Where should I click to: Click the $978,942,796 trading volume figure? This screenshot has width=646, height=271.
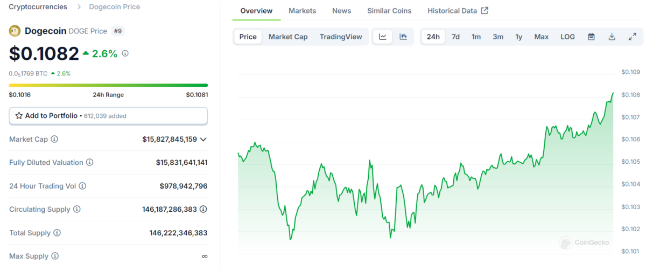click(x=184, y=186)
